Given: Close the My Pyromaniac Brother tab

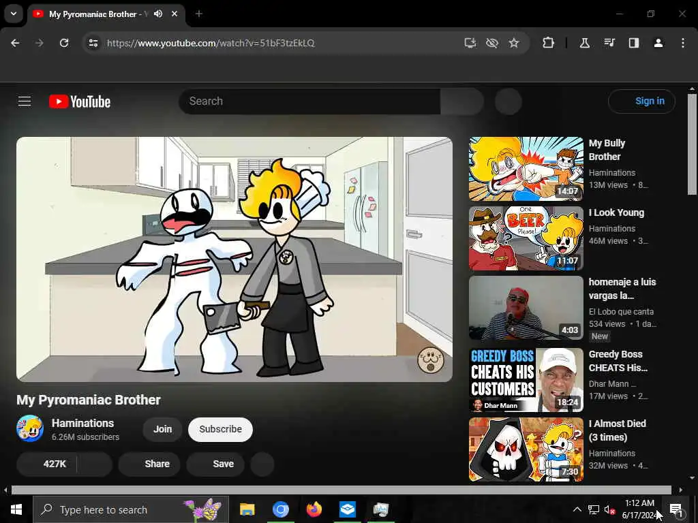Looking at the screenshot, I should pos(174,14).
